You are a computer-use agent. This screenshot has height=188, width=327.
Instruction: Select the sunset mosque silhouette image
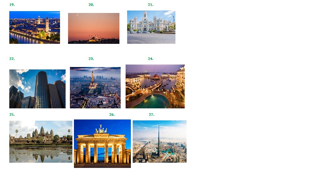[x=94, y=28]
